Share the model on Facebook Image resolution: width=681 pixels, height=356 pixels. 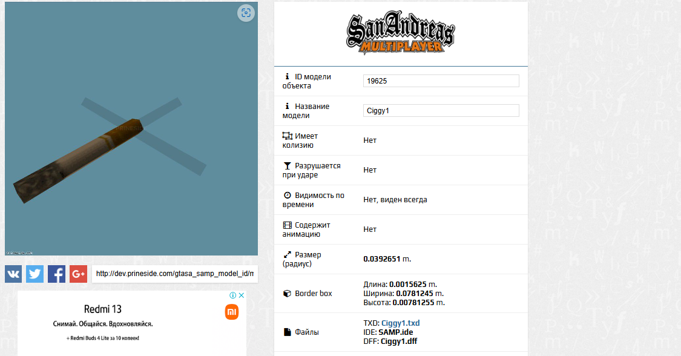[x=56, y=274]
